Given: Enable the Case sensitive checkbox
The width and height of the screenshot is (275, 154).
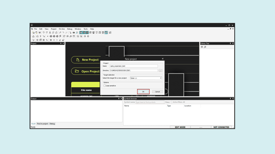Looking at the screenshot, I should click(x=105, y=86).
